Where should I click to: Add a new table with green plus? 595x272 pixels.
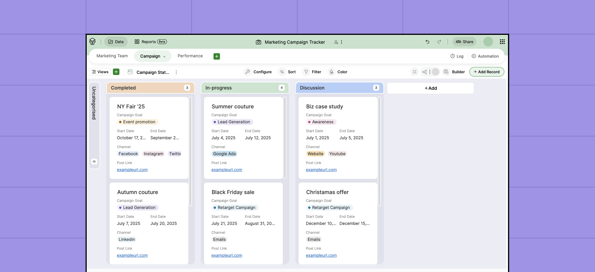(217, 56)
